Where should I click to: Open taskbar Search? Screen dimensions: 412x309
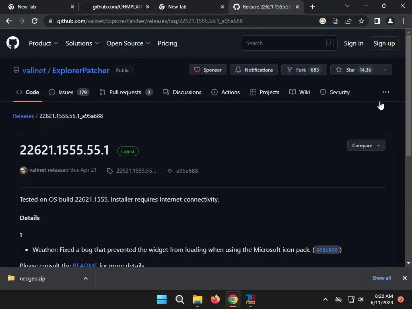click(x=180, y=299)
